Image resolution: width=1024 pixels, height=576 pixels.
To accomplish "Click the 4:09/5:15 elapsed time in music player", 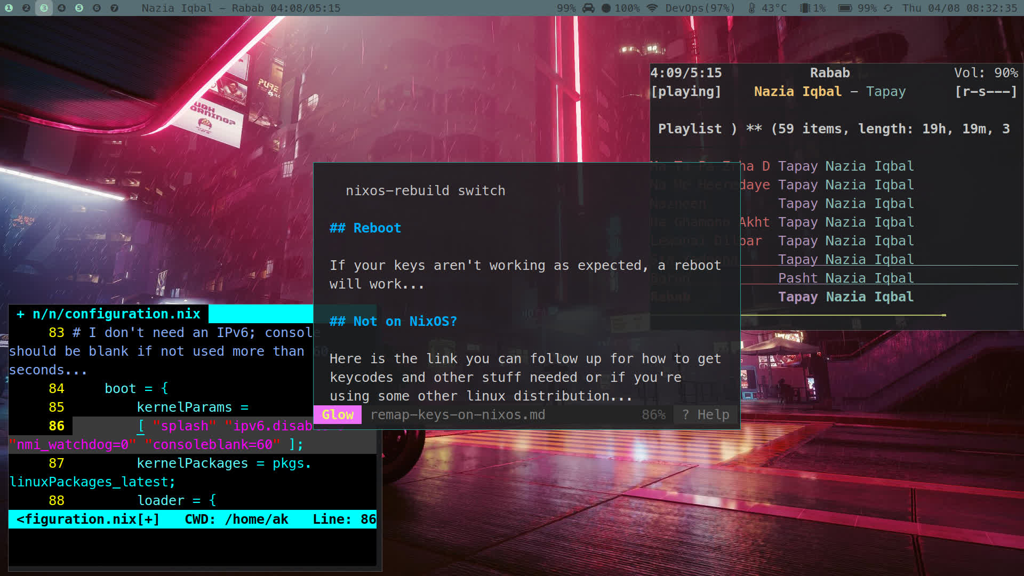I will tap(686, 73).
